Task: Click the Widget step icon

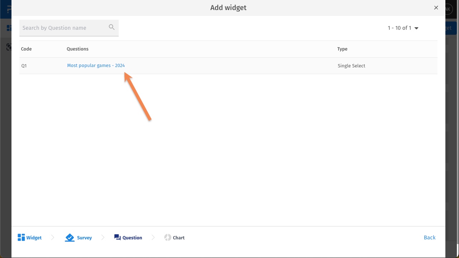Action: (x=21, y=238)
